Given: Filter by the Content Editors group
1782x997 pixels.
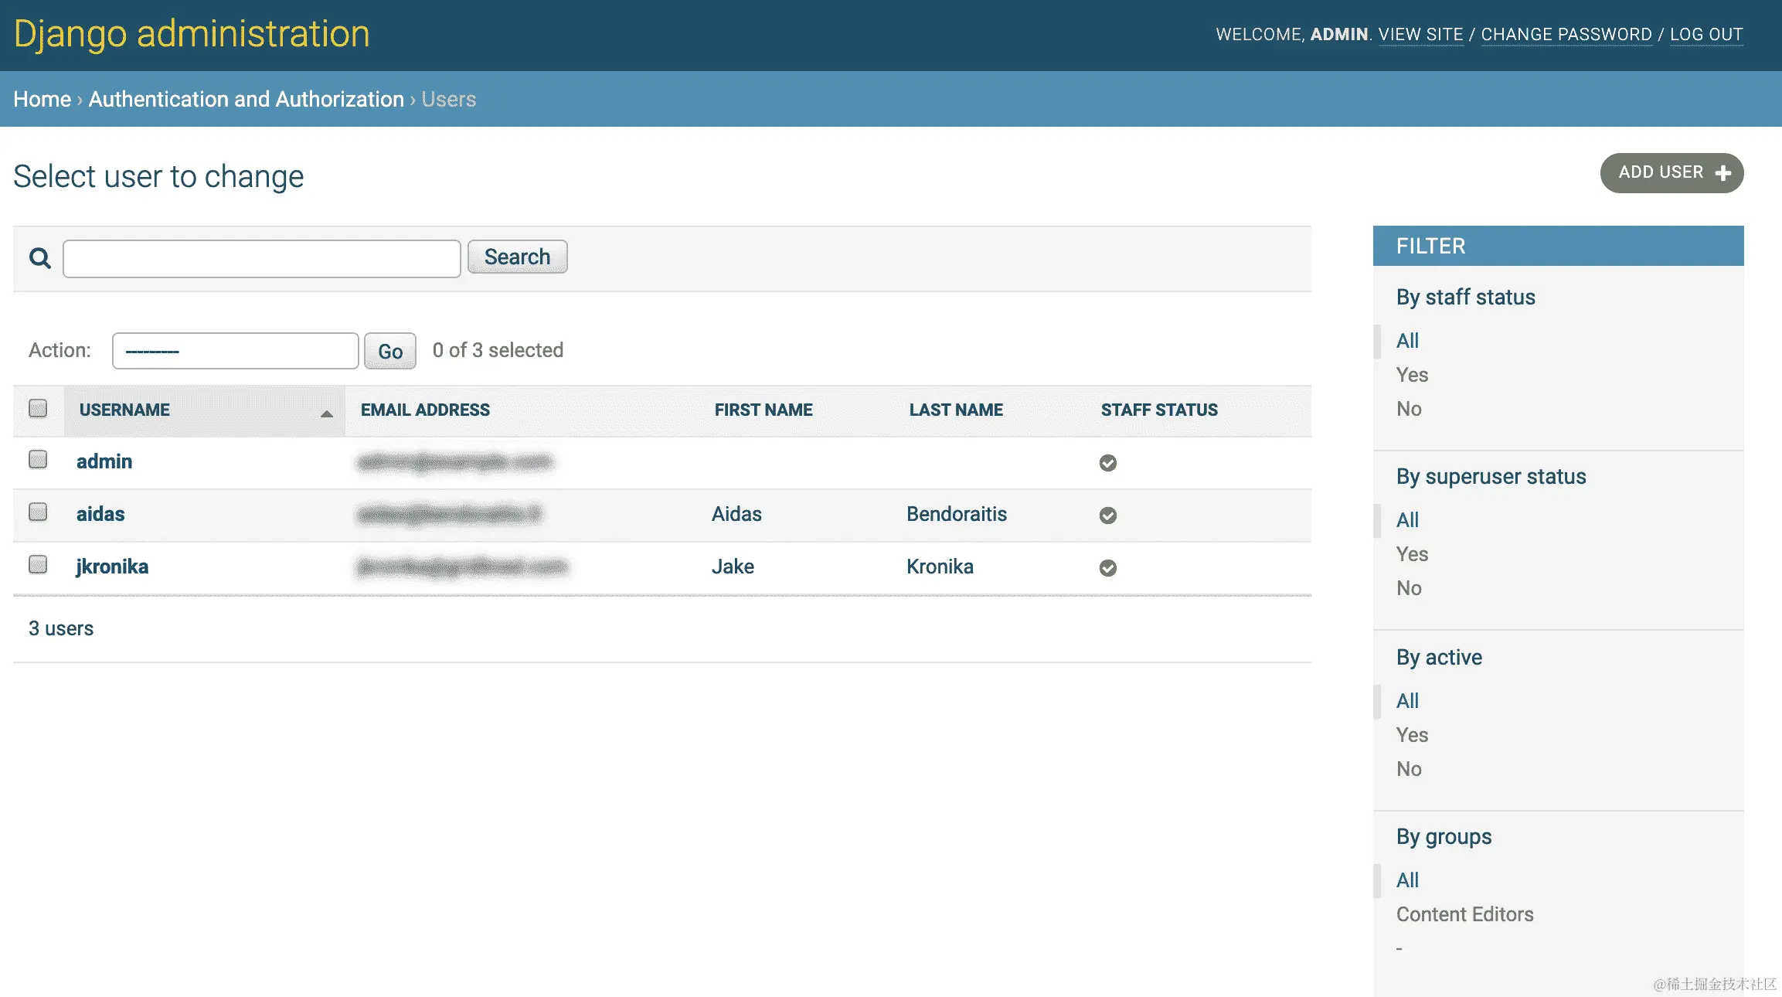Looking at the screenshot, I should [x=1464, y=914].
